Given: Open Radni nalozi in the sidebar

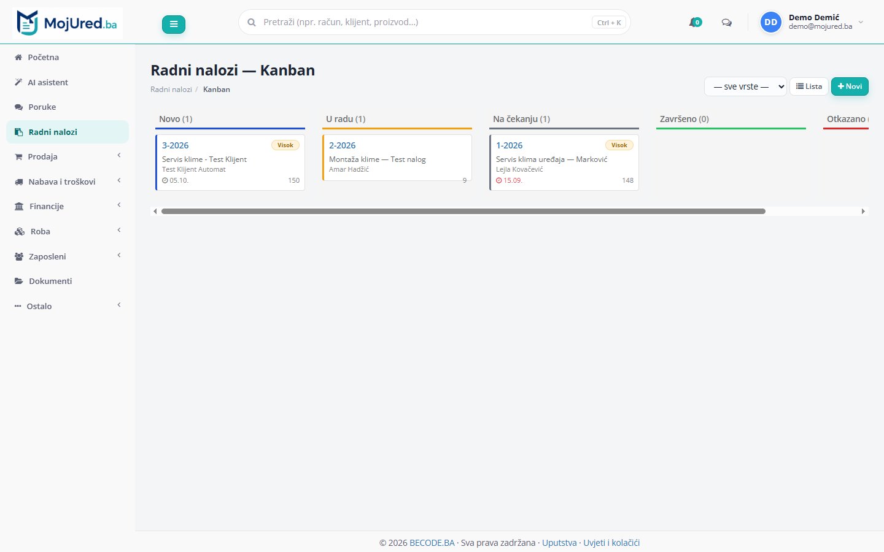Looking at the screenshot, I should (x=68, y=132).
